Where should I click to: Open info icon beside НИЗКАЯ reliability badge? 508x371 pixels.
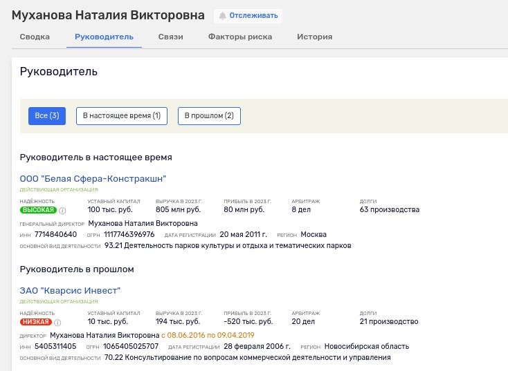[x=57, y=323]
